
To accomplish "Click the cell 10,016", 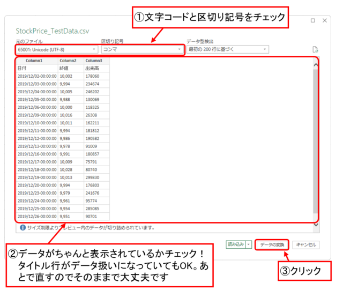I will tap(71, 115).
